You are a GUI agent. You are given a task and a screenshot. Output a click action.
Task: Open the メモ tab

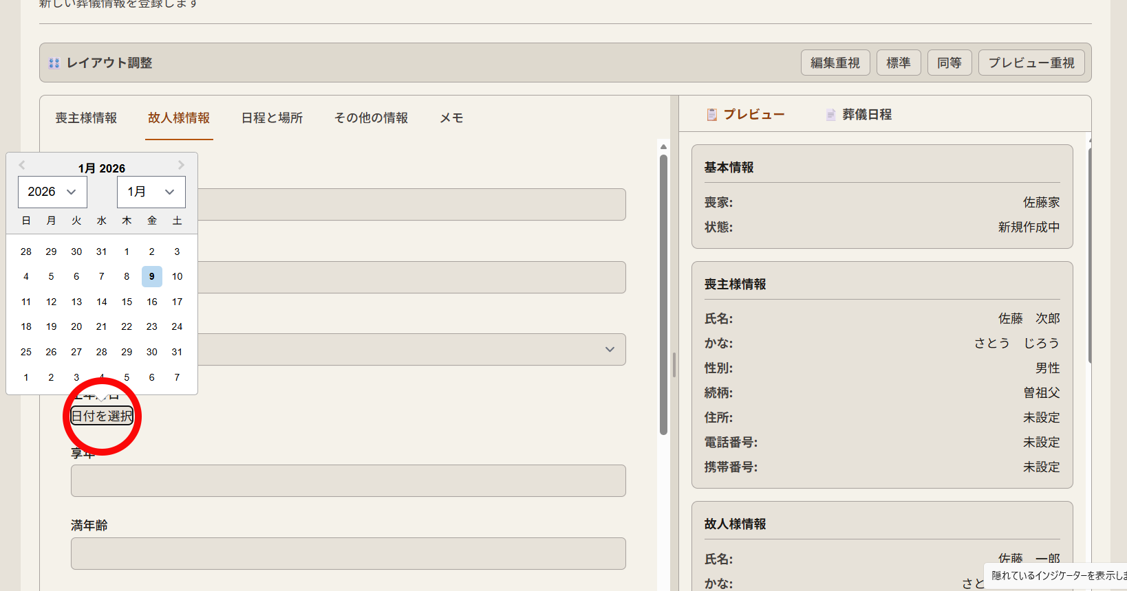click(451, 118)
